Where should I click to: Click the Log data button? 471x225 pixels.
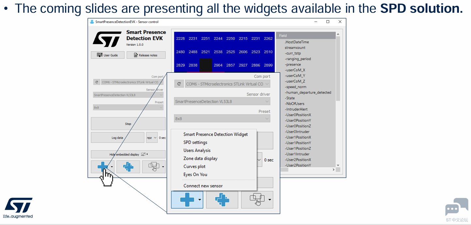tap(117, 138)
